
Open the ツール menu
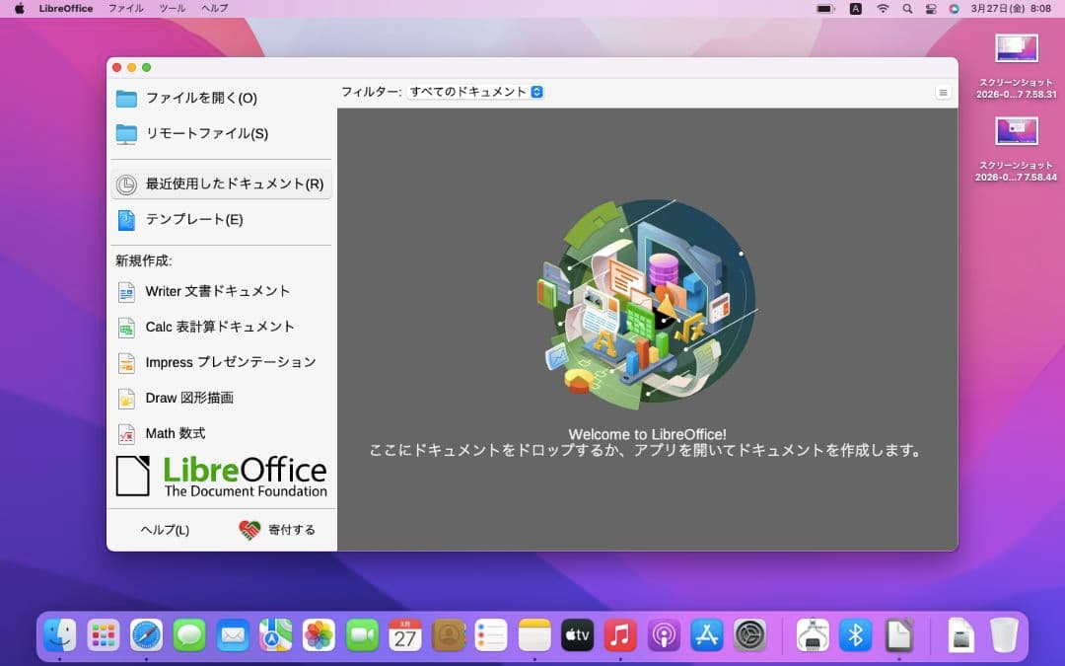(172, 8)
